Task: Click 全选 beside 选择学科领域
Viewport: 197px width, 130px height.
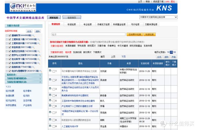Action: coord(29,31)
